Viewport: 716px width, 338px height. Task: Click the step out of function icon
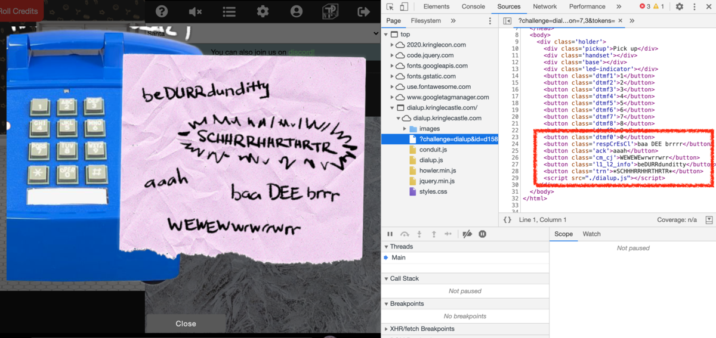[434, 234]
